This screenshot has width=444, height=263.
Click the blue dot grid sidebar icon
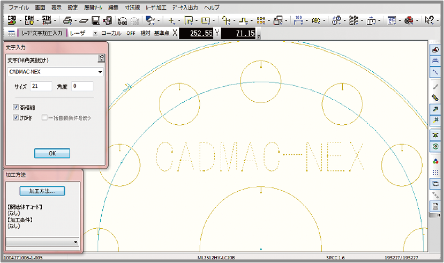coord(435,172)
